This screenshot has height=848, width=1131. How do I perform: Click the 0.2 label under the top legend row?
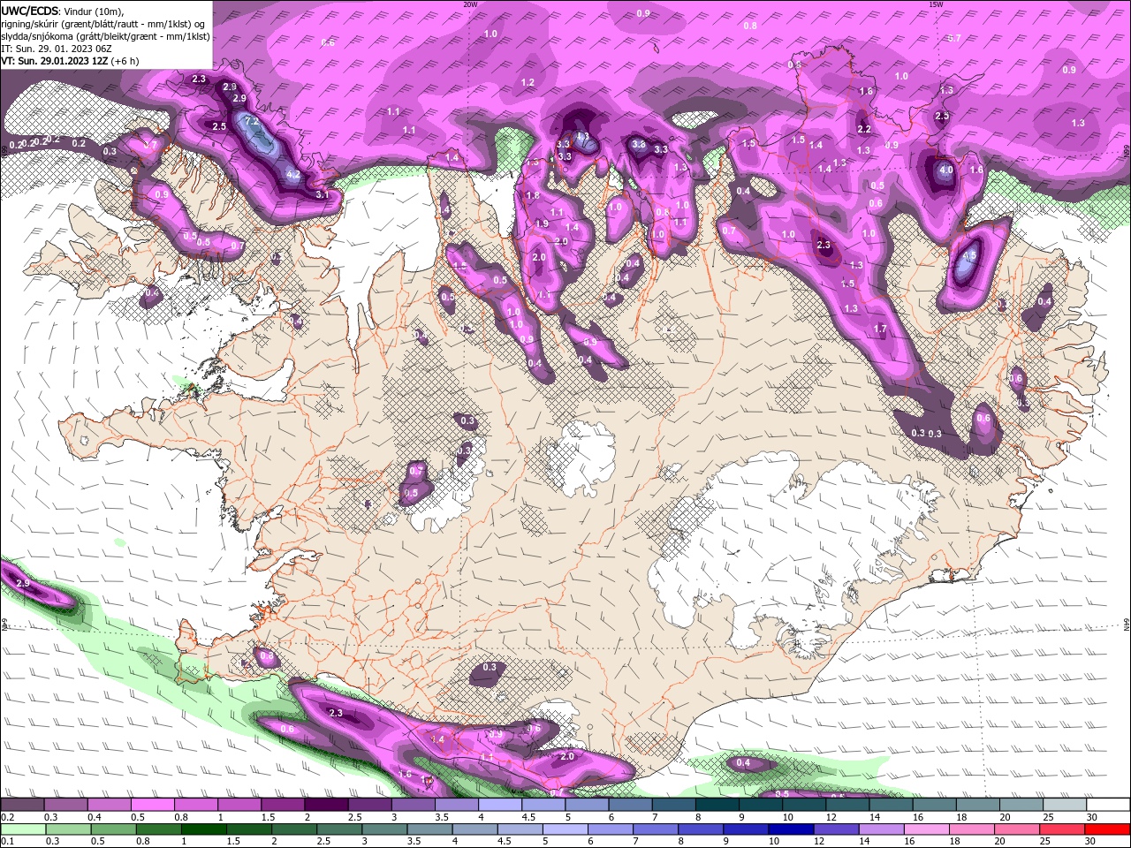tap(8, 817)
